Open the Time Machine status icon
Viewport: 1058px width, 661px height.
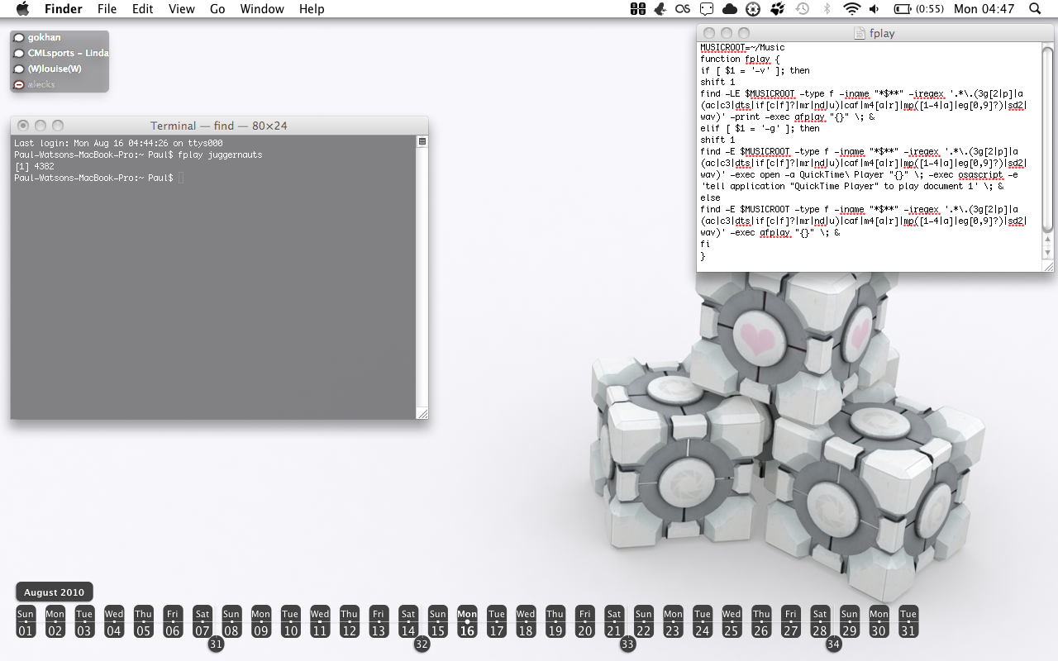click(x=802, y=9)
